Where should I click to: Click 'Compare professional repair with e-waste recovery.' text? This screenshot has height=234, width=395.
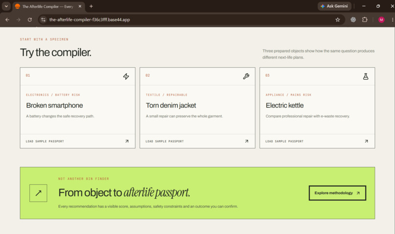click(x=308, y=116)
